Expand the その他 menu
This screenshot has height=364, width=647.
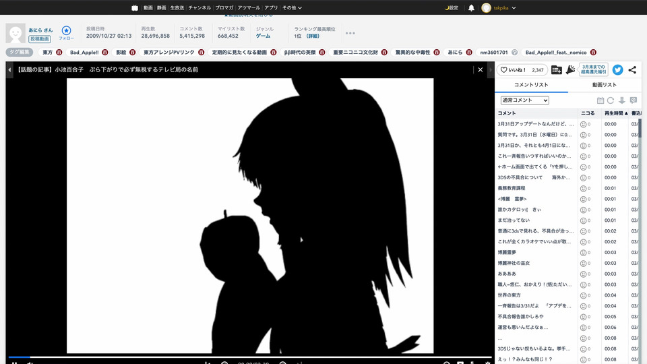coord(292,8)
